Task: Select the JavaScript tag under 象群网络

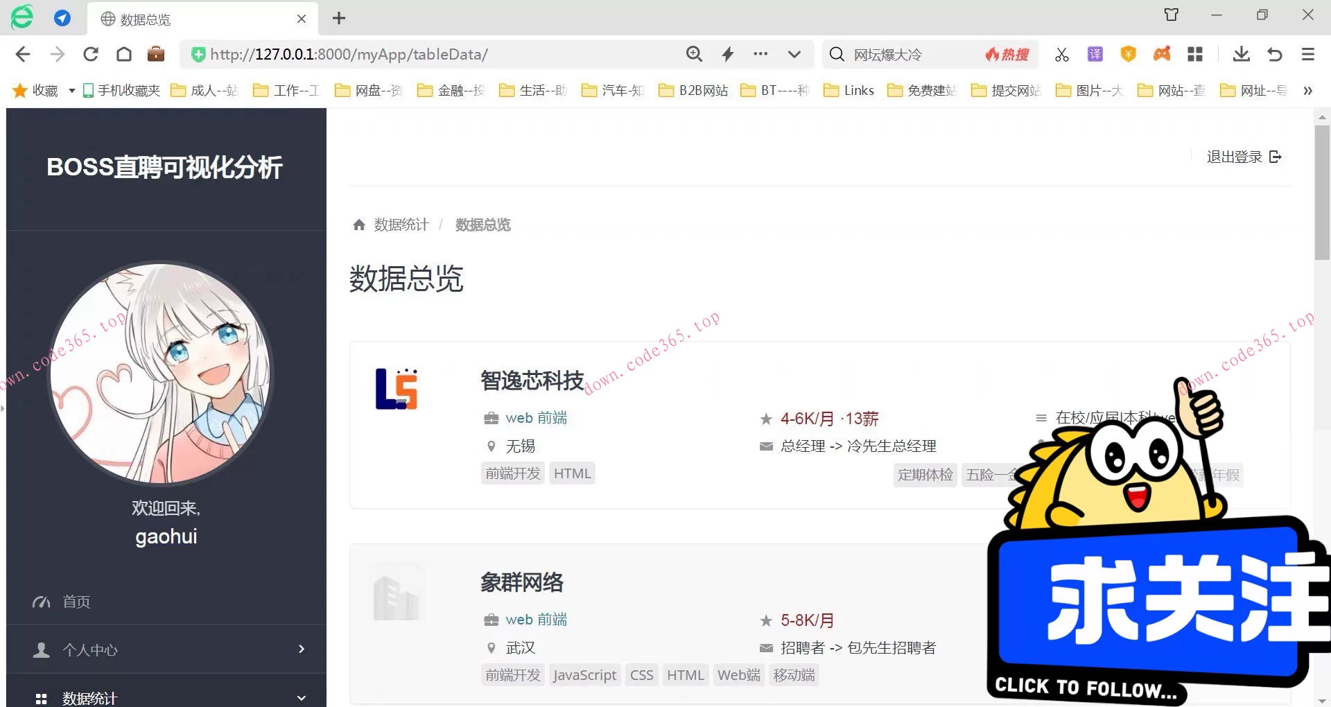Action: pyautogui.click(x=584, y=674)
